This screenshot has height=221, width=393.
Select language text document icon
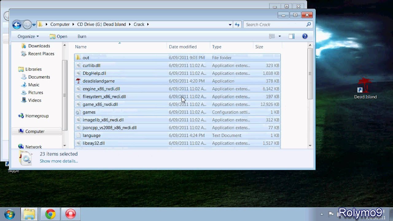coord(78,135)
